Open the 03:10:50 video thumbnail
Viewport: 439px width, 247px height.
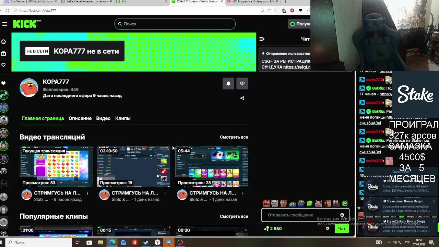tap(134, 167)
